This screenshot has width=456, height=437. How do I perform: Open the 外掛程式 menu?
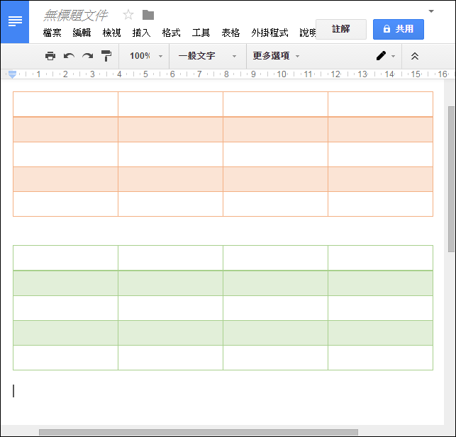pos(270,33)
